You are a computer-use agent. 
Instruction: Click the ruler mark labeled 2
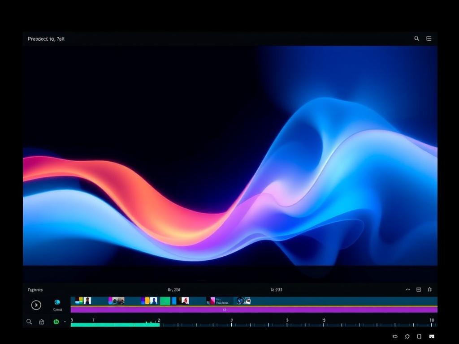(x=232, y=320)
